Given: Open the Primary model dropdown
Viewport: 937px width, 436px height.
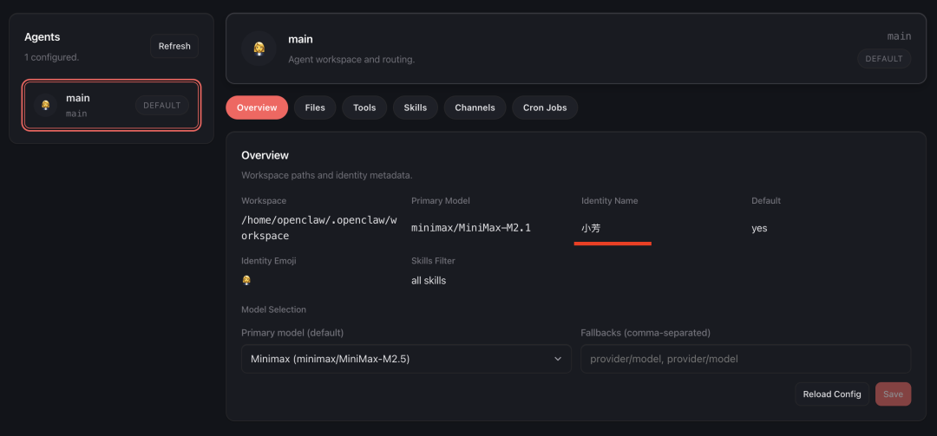Looking at the screenshot, I should pyautogui.click(x=405, y=359).
